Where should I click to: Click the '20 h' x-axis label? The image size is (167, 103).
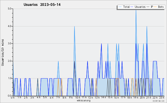click(142, 98)
